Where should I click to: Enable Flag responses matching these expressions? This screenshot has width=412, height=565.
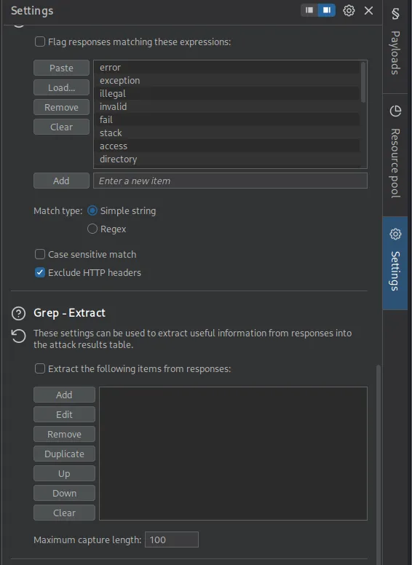point(40,42)
